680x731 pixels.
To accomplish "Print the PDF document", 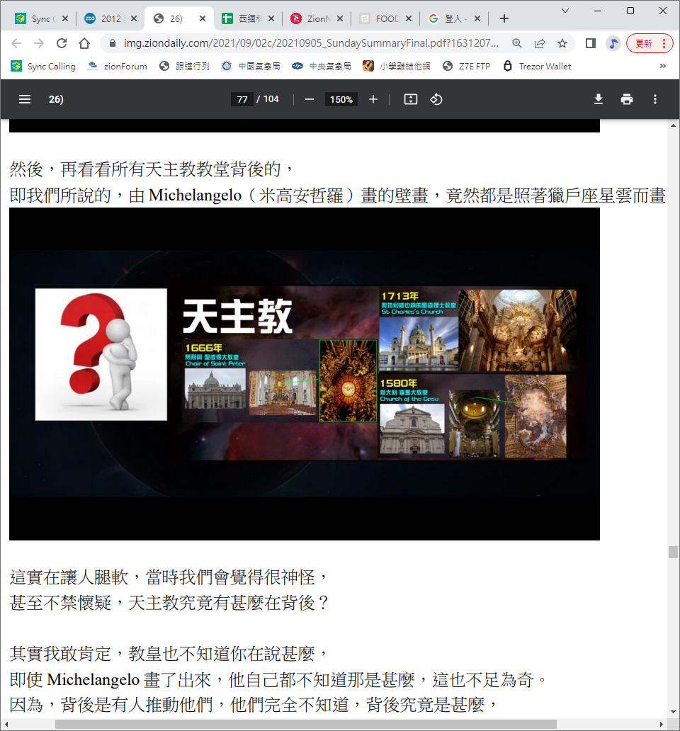I will (x=627, y=99).
